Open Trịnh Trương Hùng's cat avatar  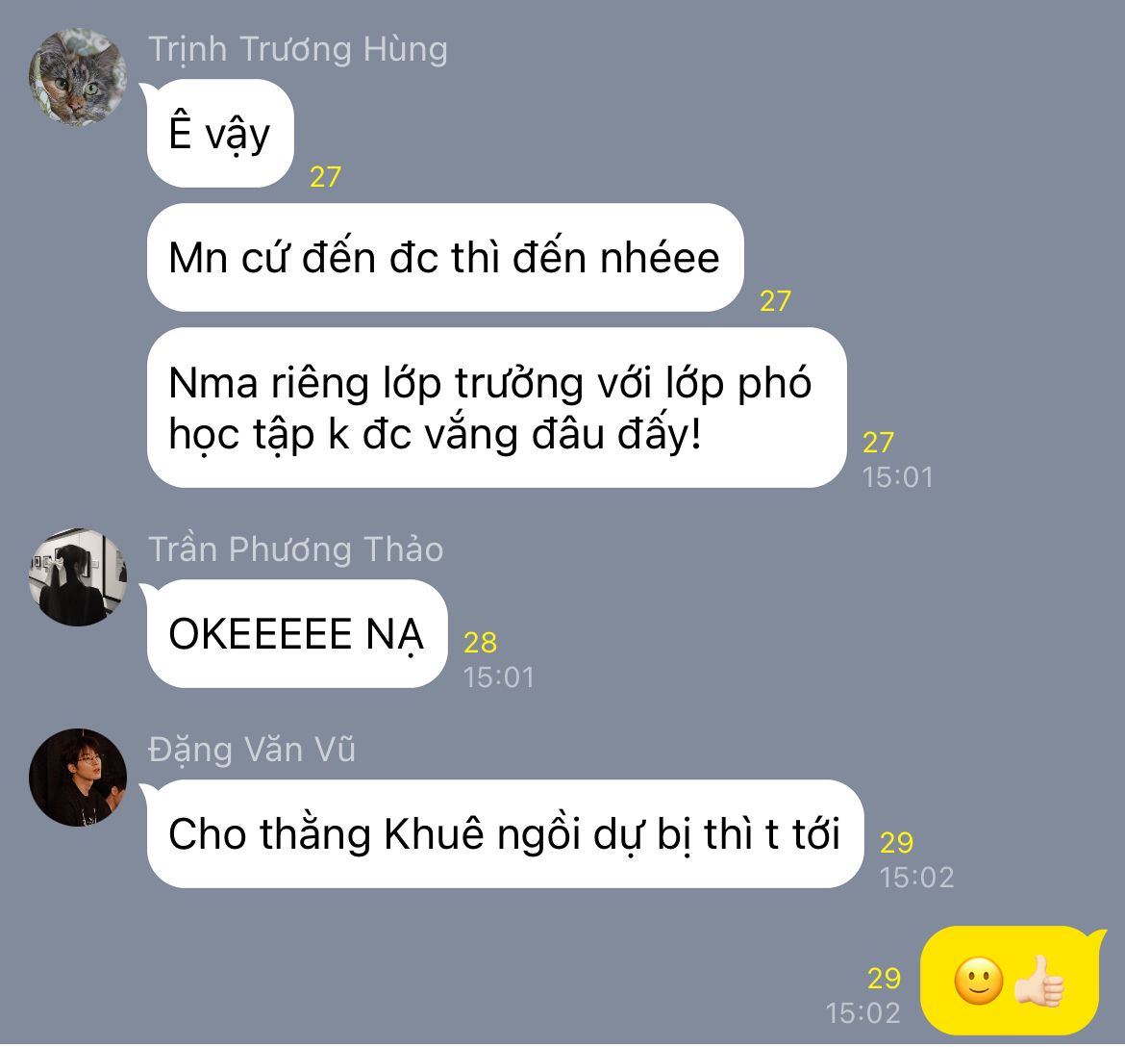click(x=78, y=77)
